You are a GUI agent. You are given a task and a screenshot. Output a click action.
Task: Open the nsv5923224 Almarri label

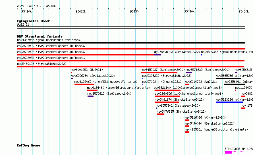tap(235, 100)
